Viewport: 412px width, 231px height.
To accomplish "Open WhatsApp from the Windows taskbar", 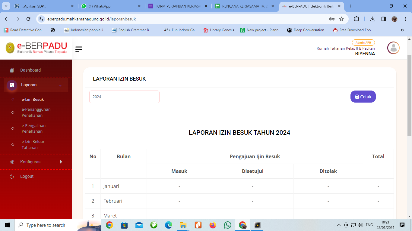I will click(228, 225).
